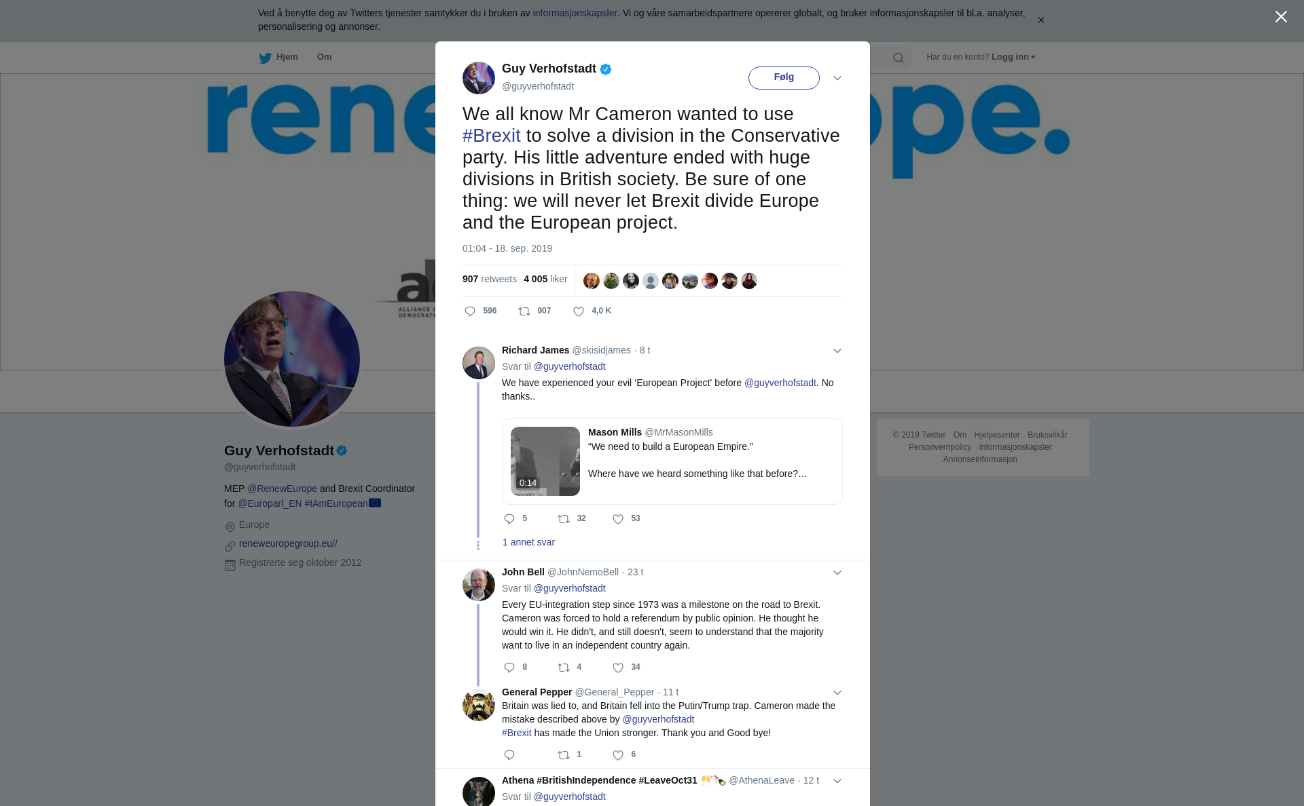
Task: Show the 1 annet svar thread
Action: [528, 542]
